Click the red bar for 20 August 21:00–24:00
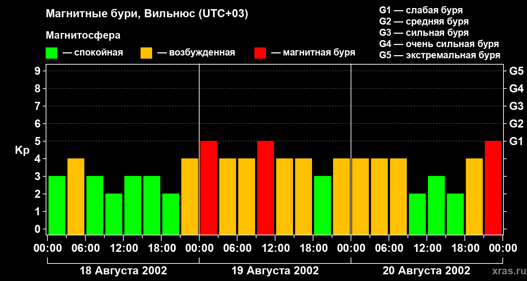527x281 pixels. coord(493,188)
